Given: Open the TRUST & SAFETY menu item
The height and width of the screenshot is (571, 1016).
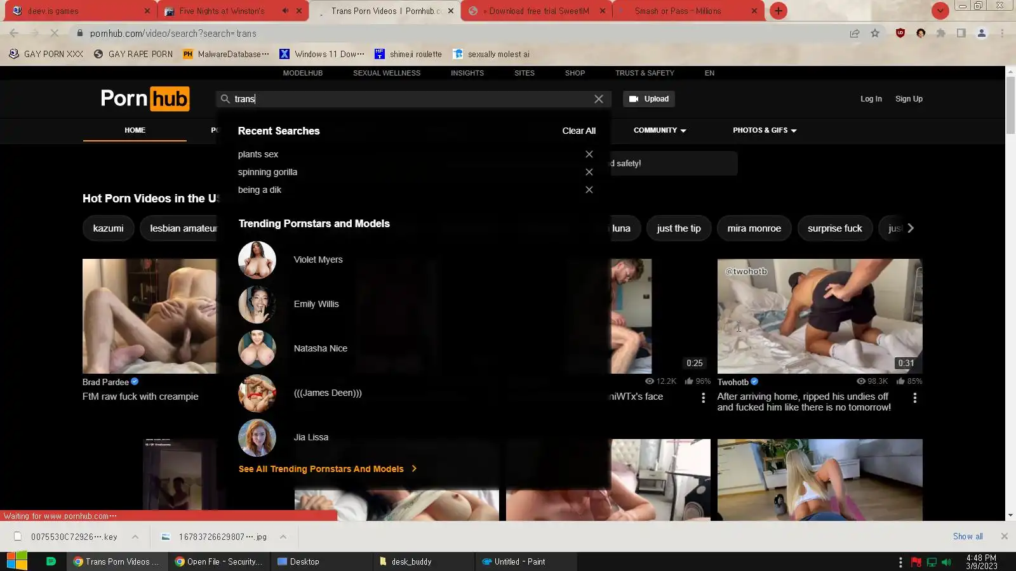Looking at the screenshot, I should (x=645, y=73).
